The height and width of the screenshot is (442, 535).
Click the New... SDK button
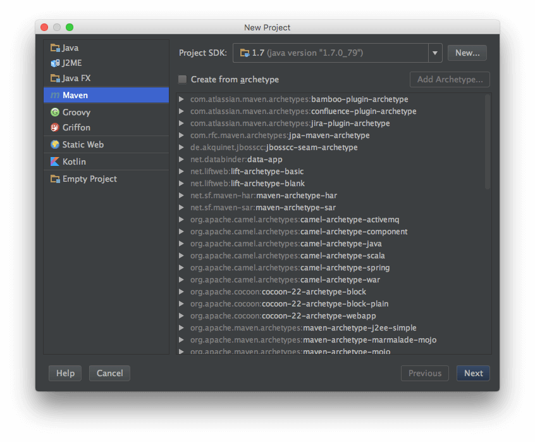point(467,53)
